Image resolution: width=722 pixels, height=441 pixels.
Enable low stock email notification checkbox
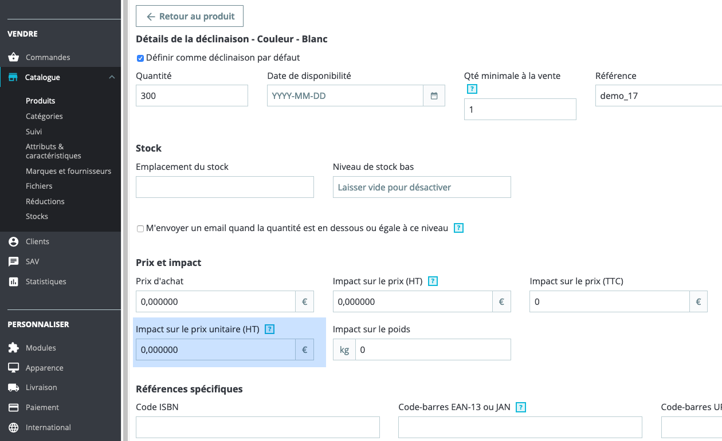(140, 229)
